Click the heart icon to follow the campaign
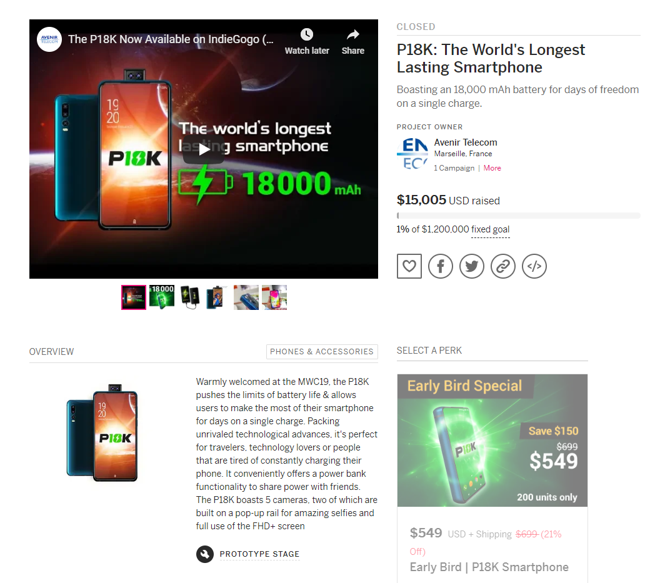This screenshot has width=650, height=583. [x=409, y=266]
